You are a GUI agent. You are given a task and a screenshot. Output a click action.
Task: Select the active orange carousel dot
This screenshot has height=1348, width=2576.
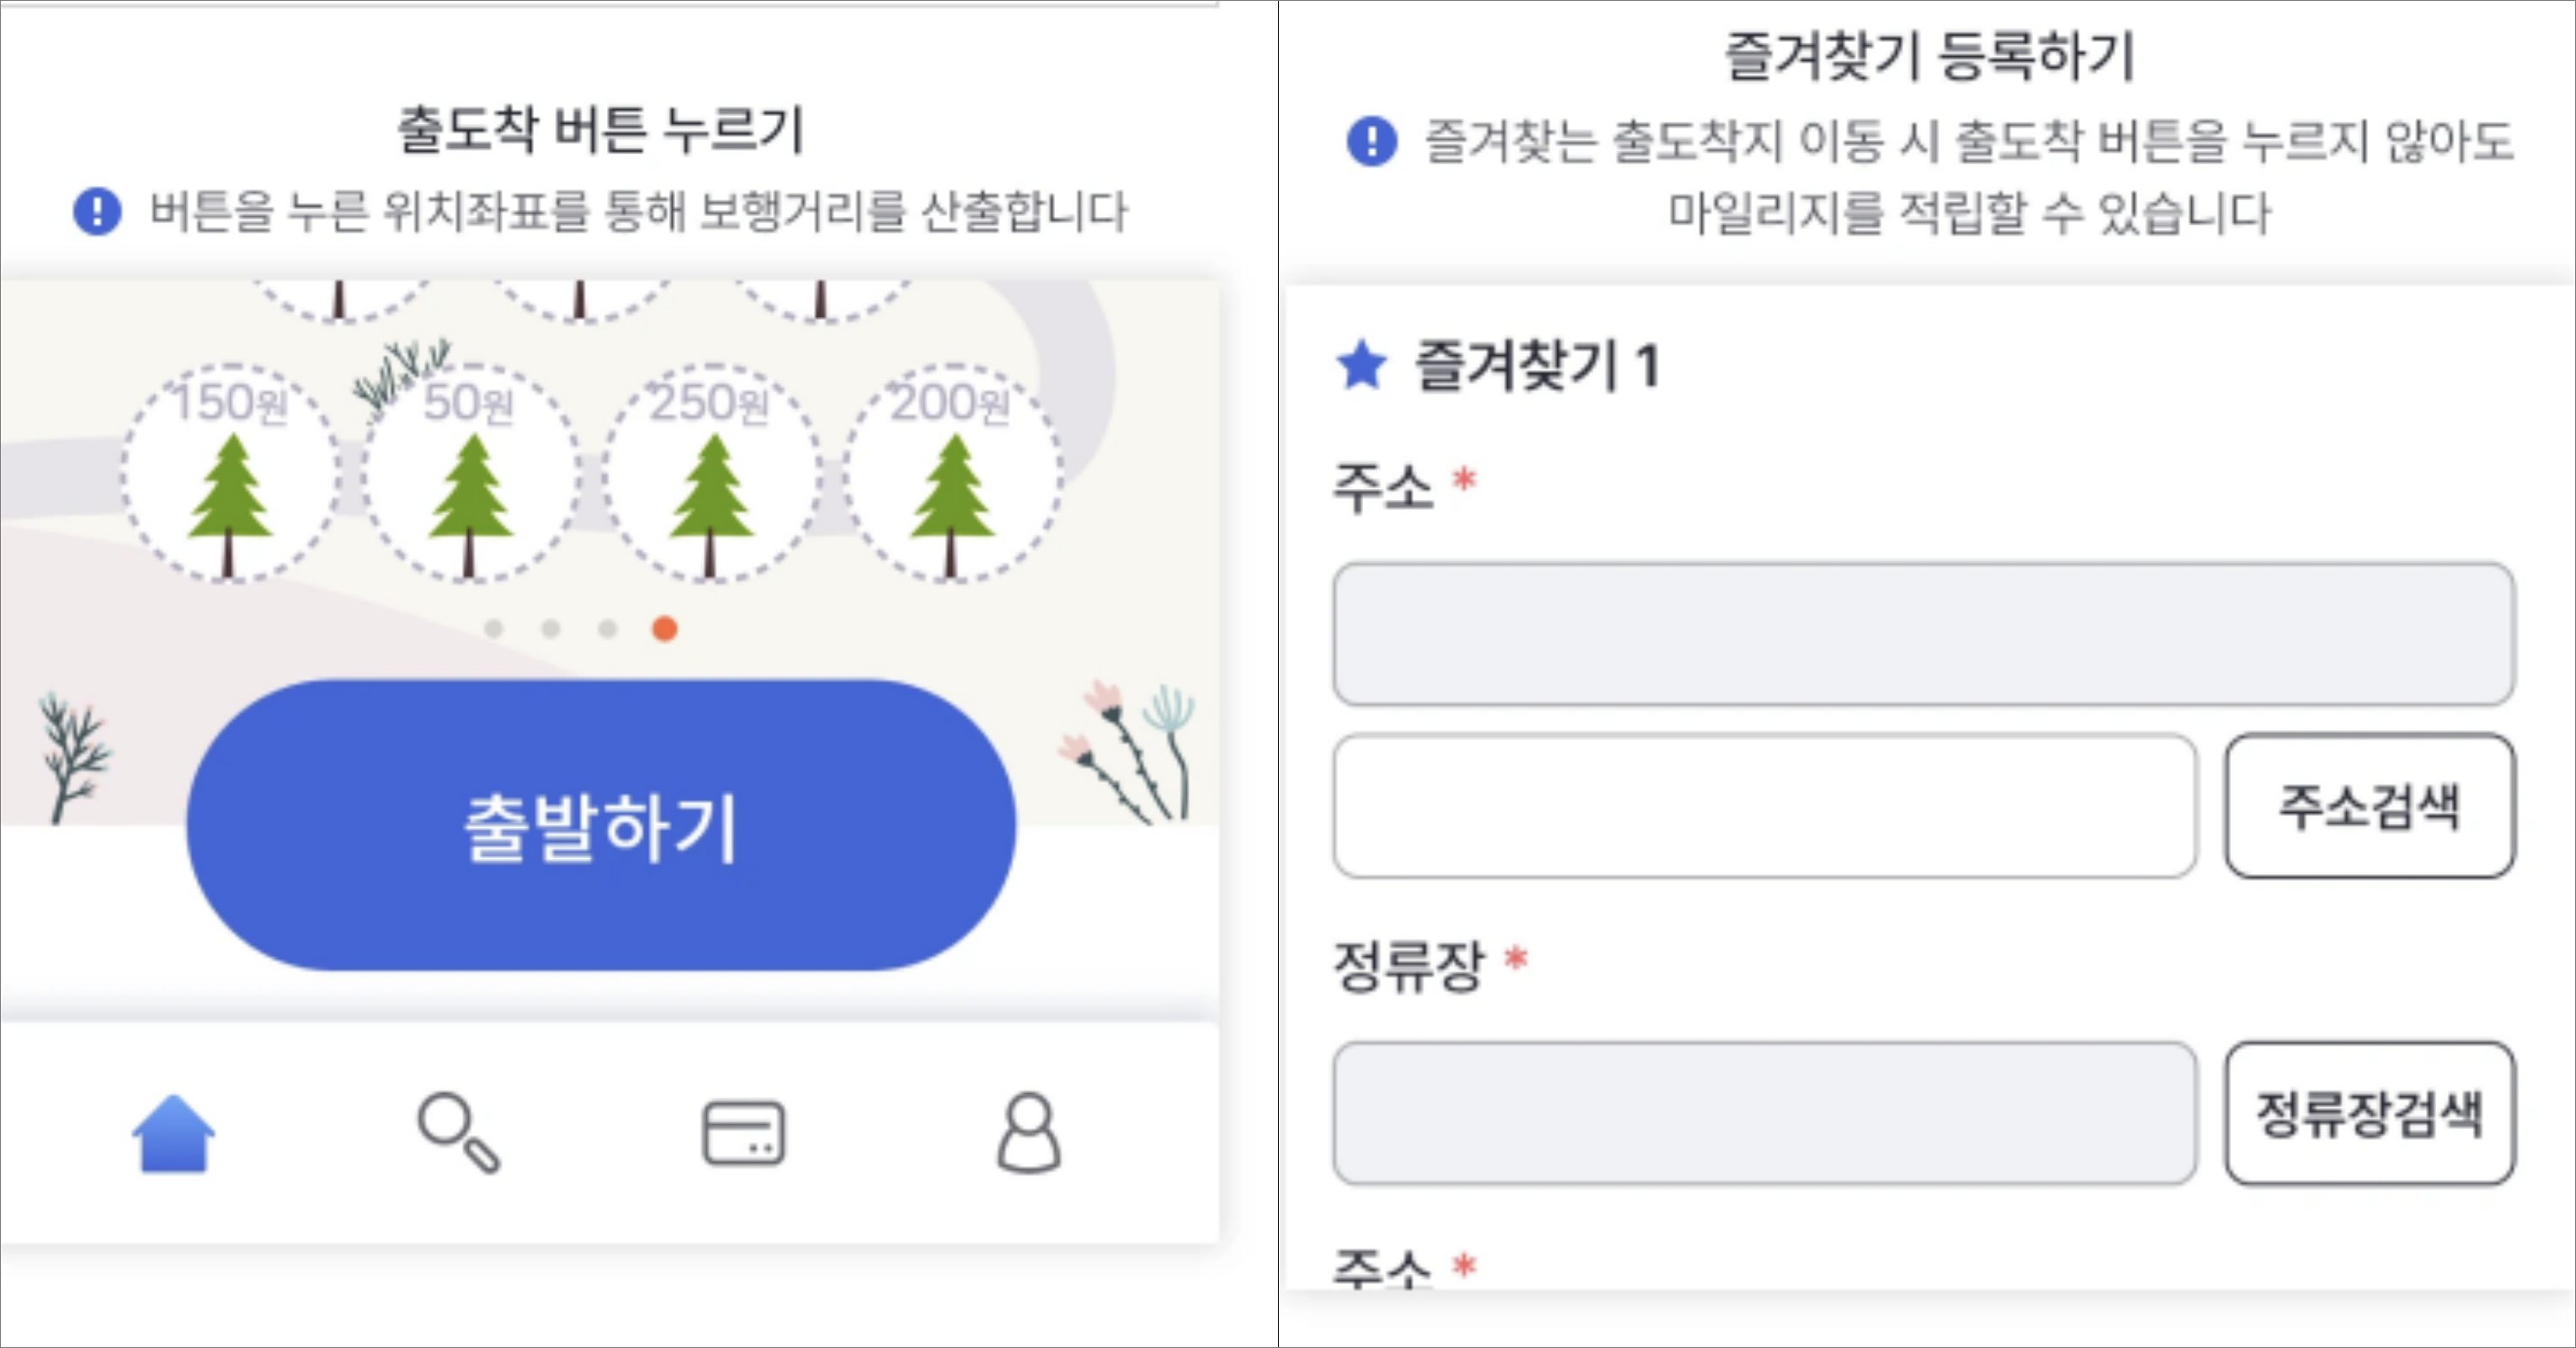click(663, 629)
